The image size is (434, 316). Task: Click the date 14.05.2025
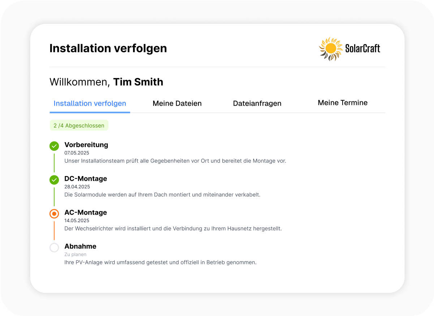pos(77,221)
